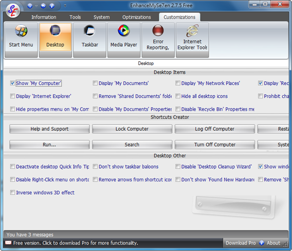Click the first blue globe icon in title bar
This screenshot has width=292, height=251.
pyautogui.click(x=30, y=6)
